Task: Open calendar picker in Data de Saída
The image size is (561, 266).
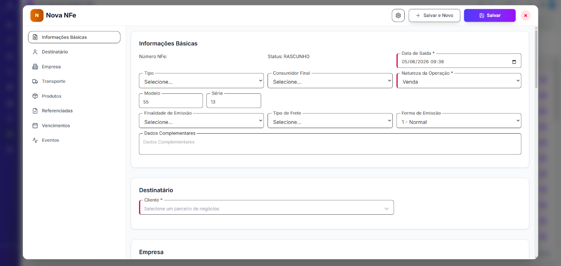Action: pos(514,62)
